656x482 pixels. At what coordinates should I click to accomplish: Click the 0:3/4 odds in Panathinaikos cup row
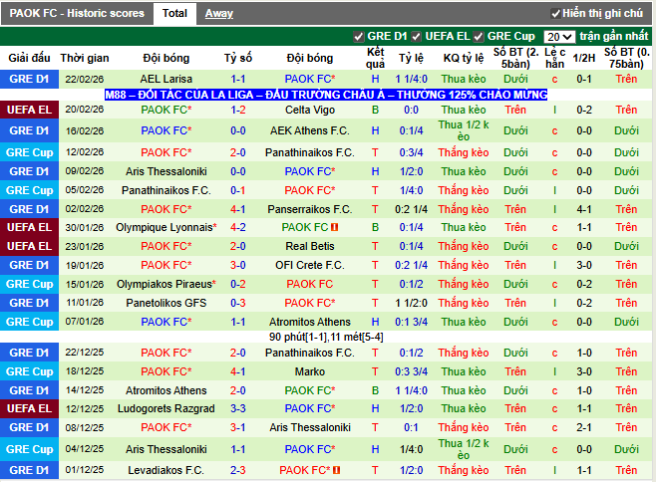pos(412,152)
